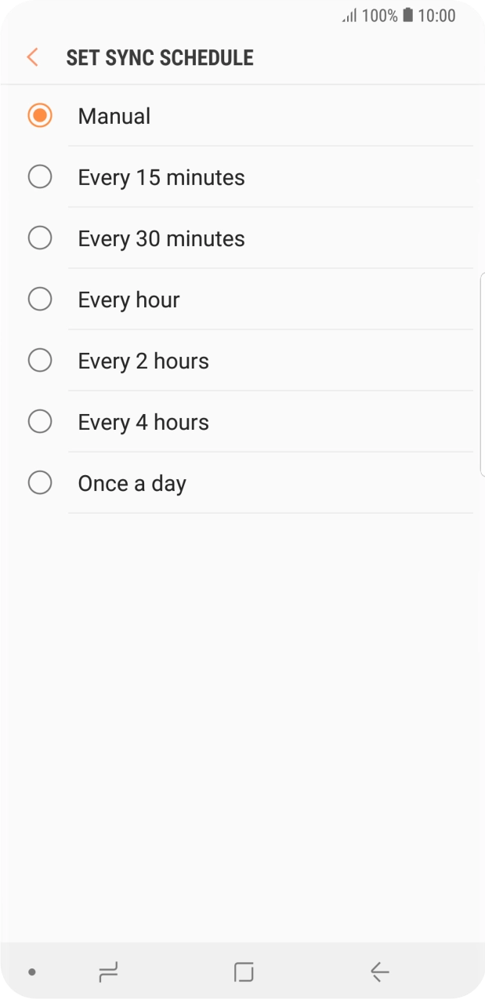Tap the back navigation icon at bottom right
This screenshot has width=485, height=999.
coord(379,972)
